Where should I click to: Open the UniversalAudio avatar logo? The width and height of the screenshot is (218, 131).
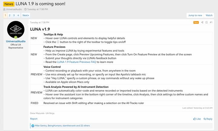click(16, 30)
